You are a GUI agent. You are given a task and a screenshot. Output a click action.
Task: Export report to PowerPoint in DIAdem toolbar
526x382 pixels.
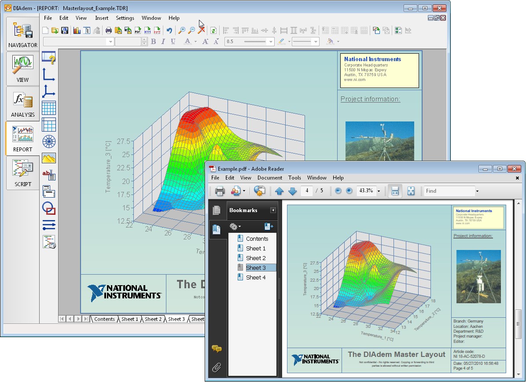click(157, 30)
